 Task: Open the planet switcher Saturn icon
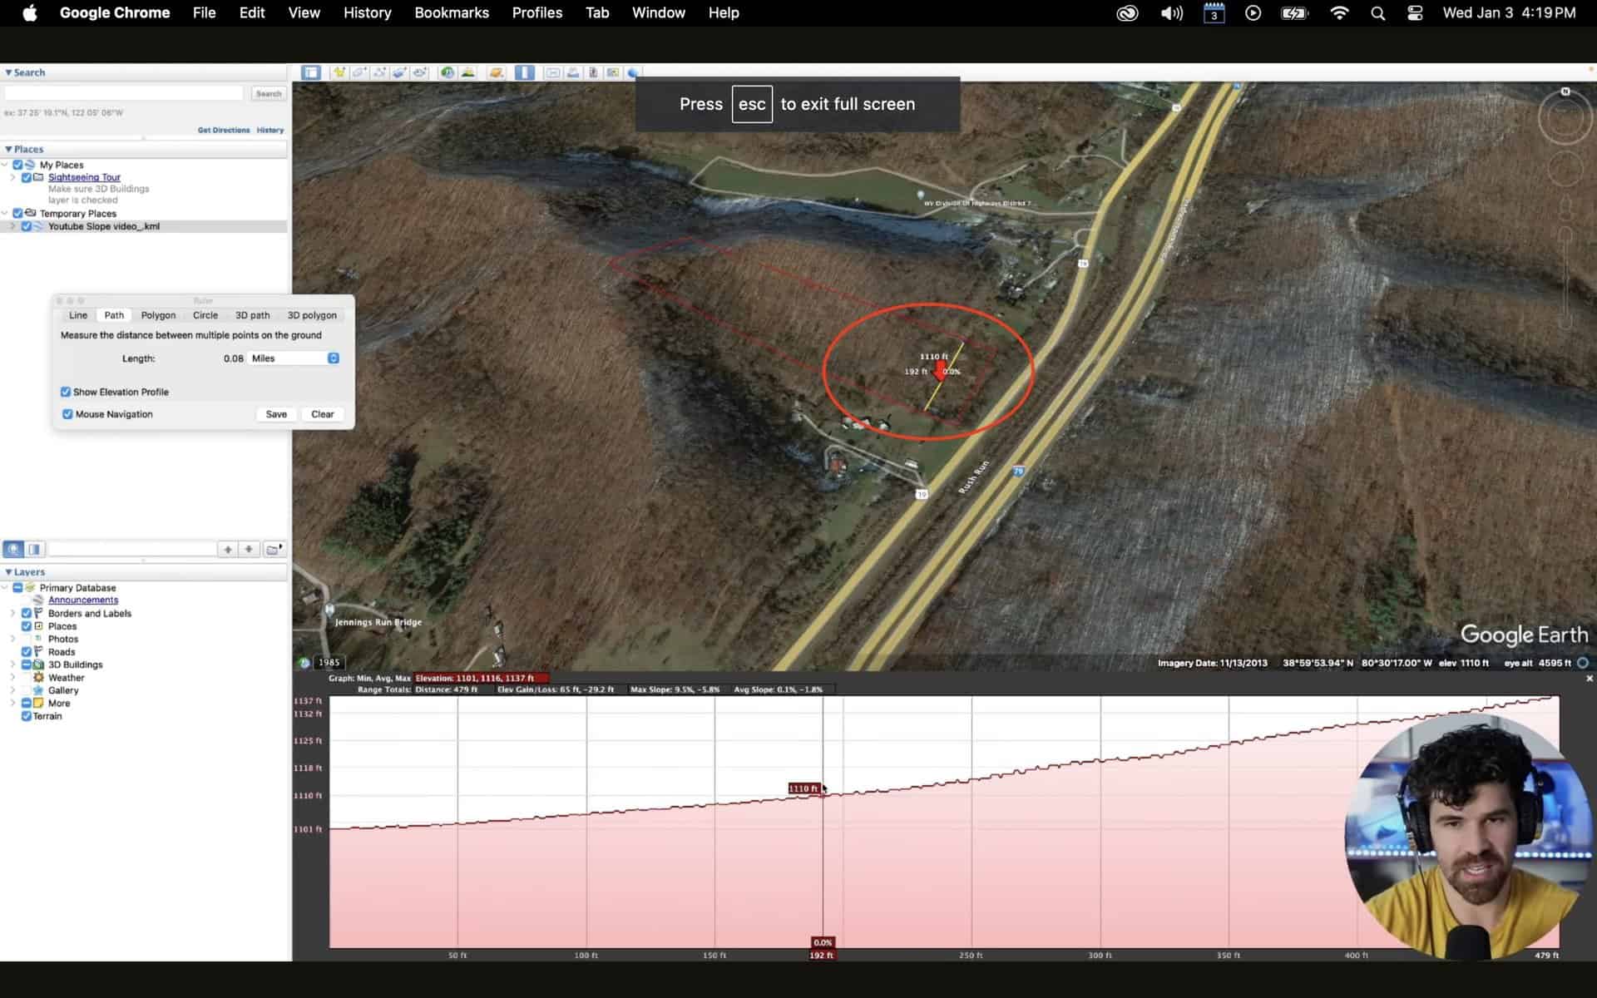[497, 72]
